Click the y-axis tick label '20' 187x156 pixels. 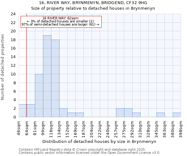click(13, 31)
